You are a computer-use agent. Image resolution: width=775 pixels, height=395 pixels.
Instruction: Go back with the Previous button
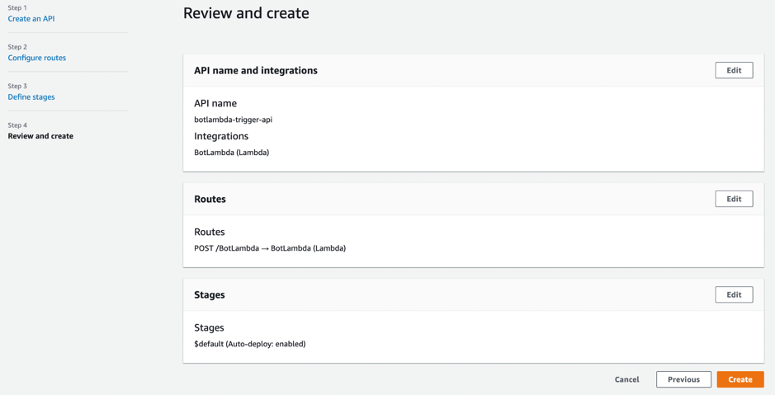[683, 379]
